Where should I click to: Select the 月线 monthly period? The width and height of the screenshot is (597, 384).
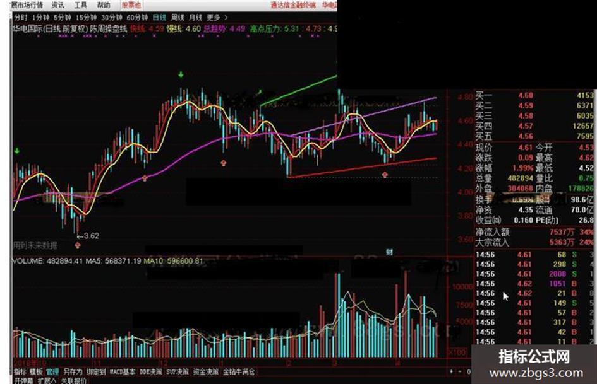click(195, 18)
